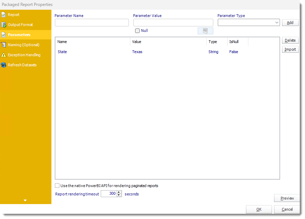Enable native PowerBI API rendering checkbox
Image resolution: width=305 pixels, height=219 pixels.
click(57, 186)
